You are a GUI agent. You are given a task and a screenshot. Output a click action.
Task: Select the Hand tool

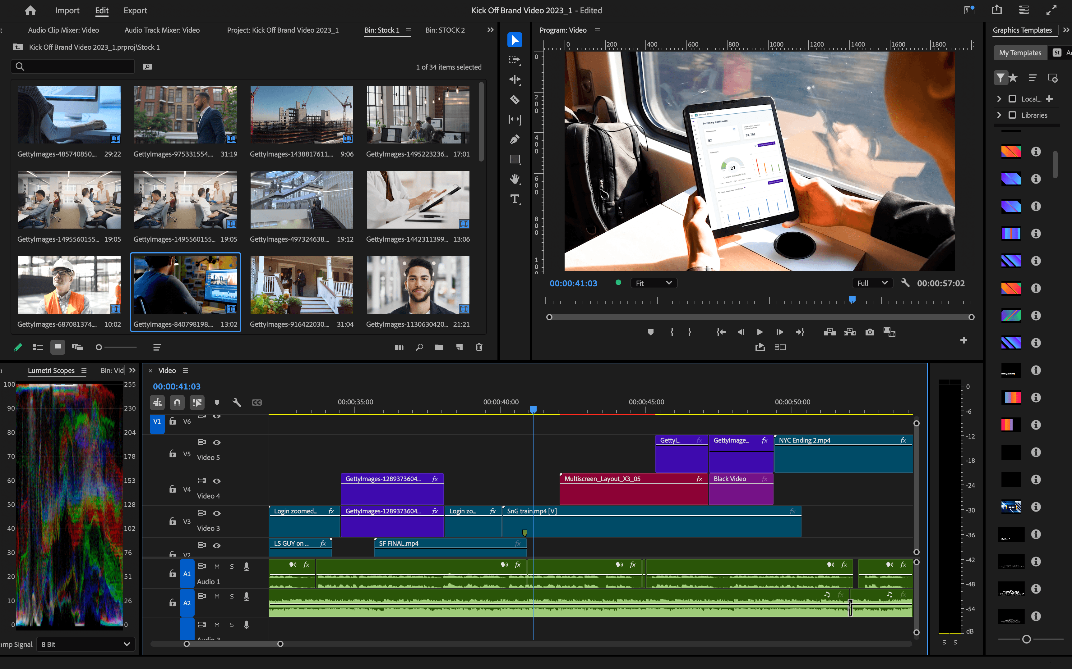[x=515, y=180]
